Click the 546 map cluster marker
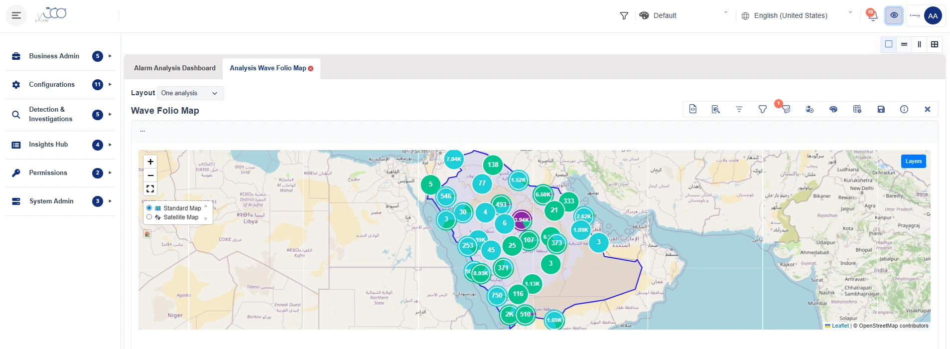 (446, 196)
